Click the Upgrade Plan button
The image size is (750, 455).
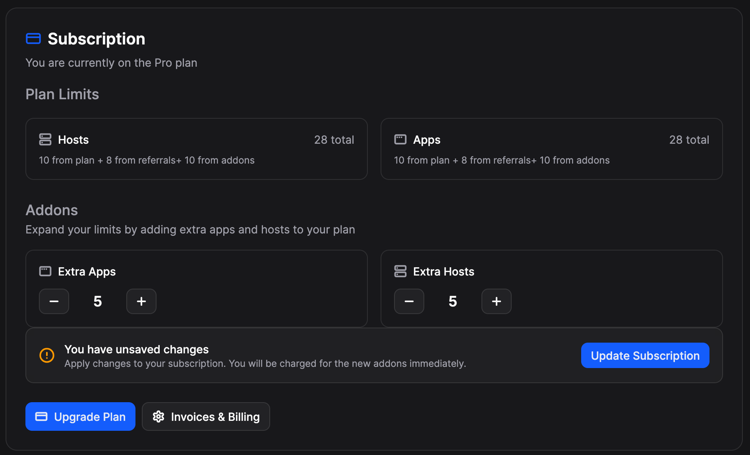(80, 416)
